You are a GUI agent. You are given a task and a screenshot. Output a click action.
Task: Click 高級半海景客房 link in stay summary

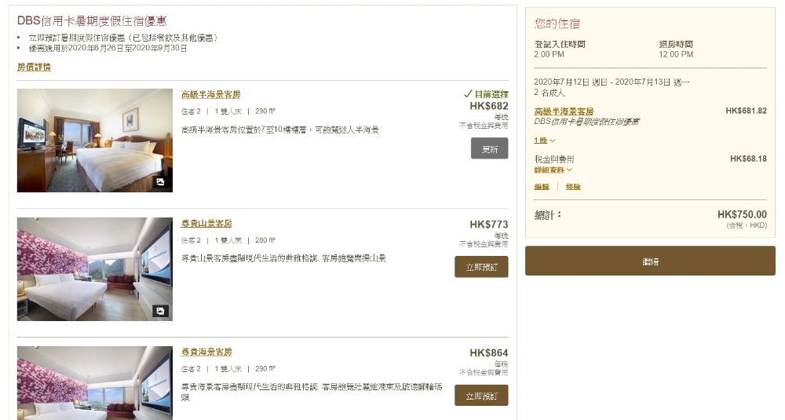[564, 111]
